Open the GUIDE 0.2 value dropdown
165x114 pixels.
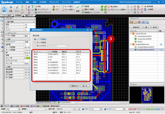(124, 109)
